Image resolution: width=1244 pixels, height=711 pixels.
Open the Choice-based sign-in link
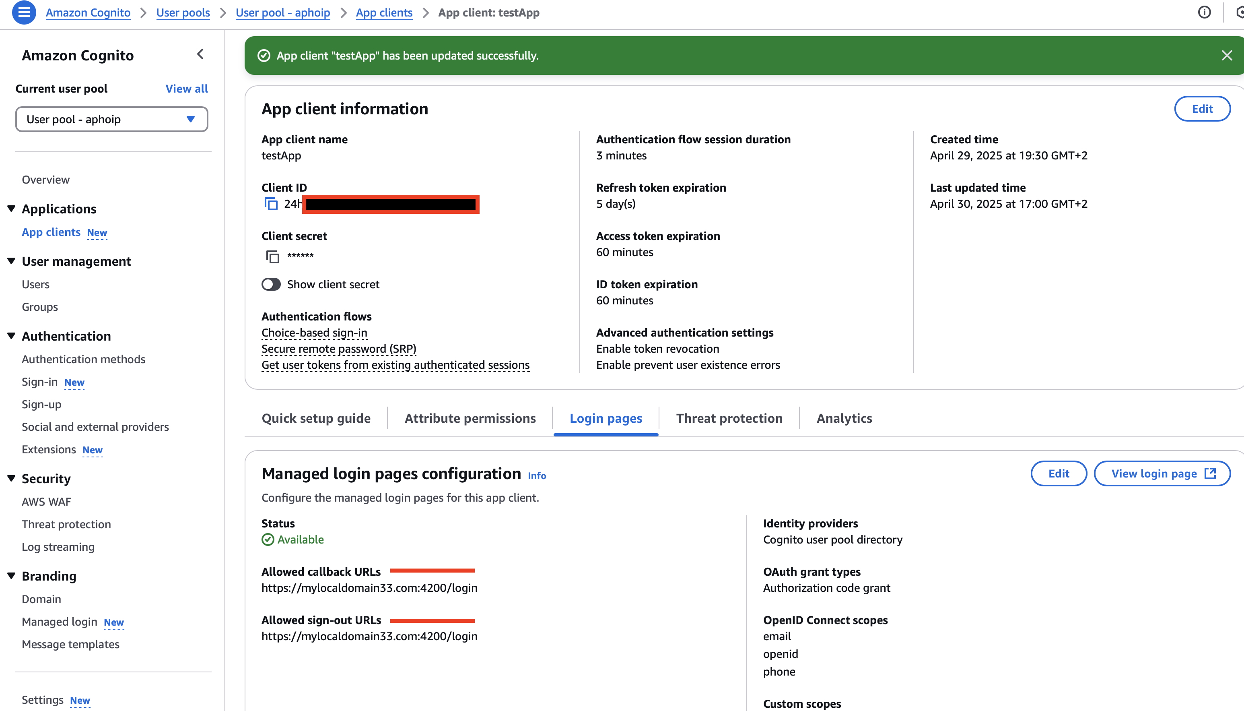314,333
